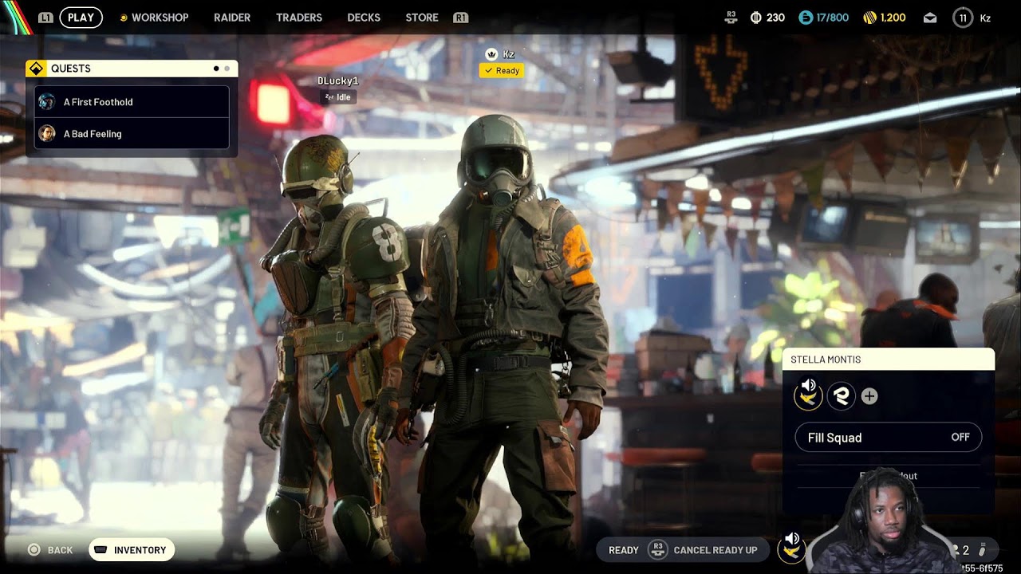This screenshot has width=1021, height=574.
Task: Click the level 11 ring indicator
Action: (963, 18)
